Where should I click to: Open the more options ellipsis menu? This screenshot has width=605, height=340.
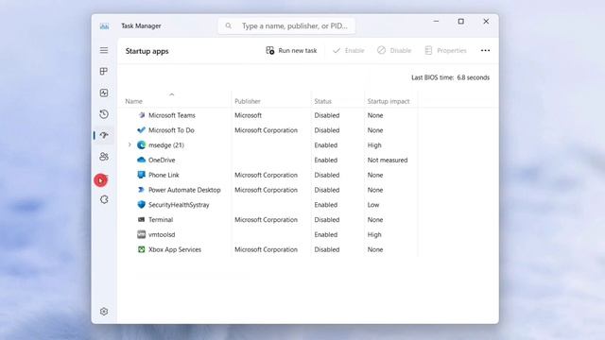pyautogui.click(x=485, y=50)
